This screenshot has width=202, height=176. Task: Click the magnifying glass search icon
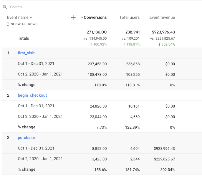point(5,7)
